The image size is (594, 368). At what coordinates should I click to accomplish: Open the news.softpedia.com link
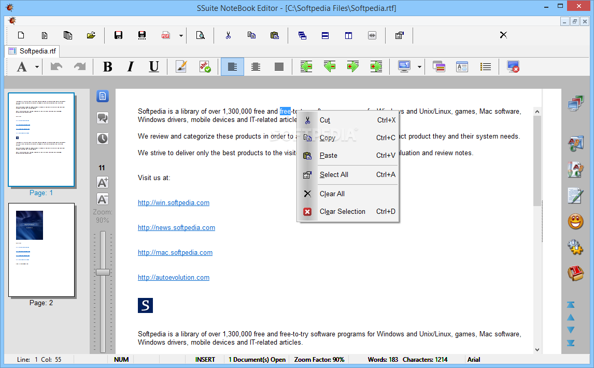click(177, 228)
